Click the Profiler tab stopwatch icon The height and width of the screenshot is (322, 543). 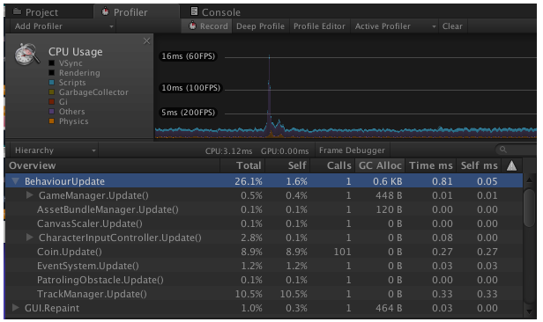[x=105, y=11]
